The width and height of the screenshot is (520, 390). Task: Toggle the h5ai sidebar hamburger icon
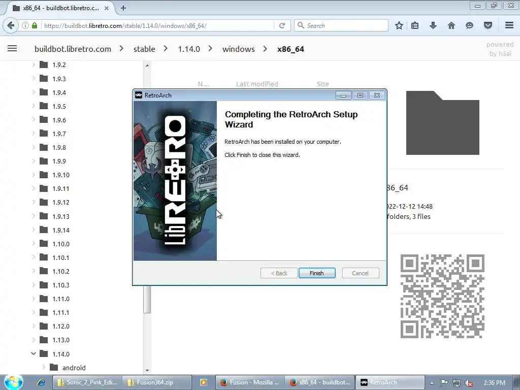12,48
